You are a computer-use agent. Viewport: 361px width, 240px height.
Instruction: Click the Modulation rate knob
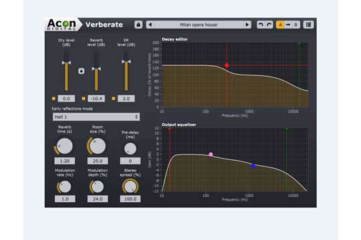point(65,187)
